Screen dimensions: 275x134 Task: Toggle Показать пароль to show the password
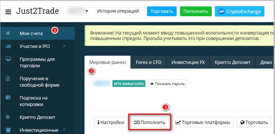tap(167, 84)
